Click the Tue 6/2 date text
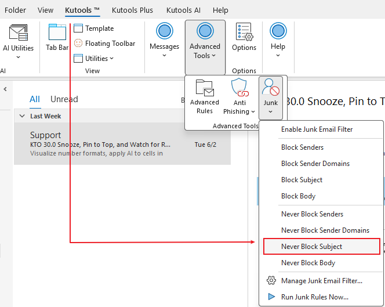 click(x=205, y=145)
